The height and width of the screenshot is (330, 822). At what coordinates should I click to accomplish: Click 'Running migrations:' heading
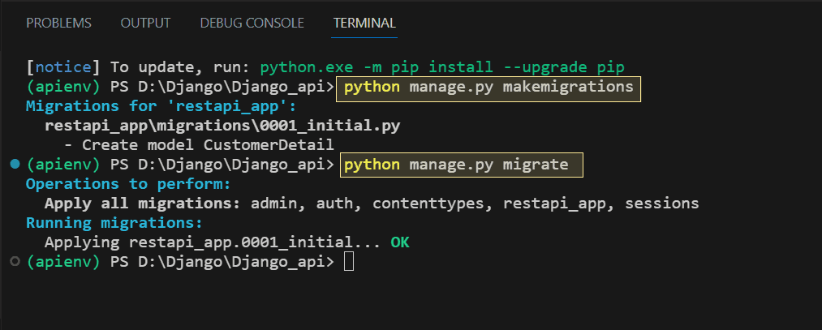(114, 223)
